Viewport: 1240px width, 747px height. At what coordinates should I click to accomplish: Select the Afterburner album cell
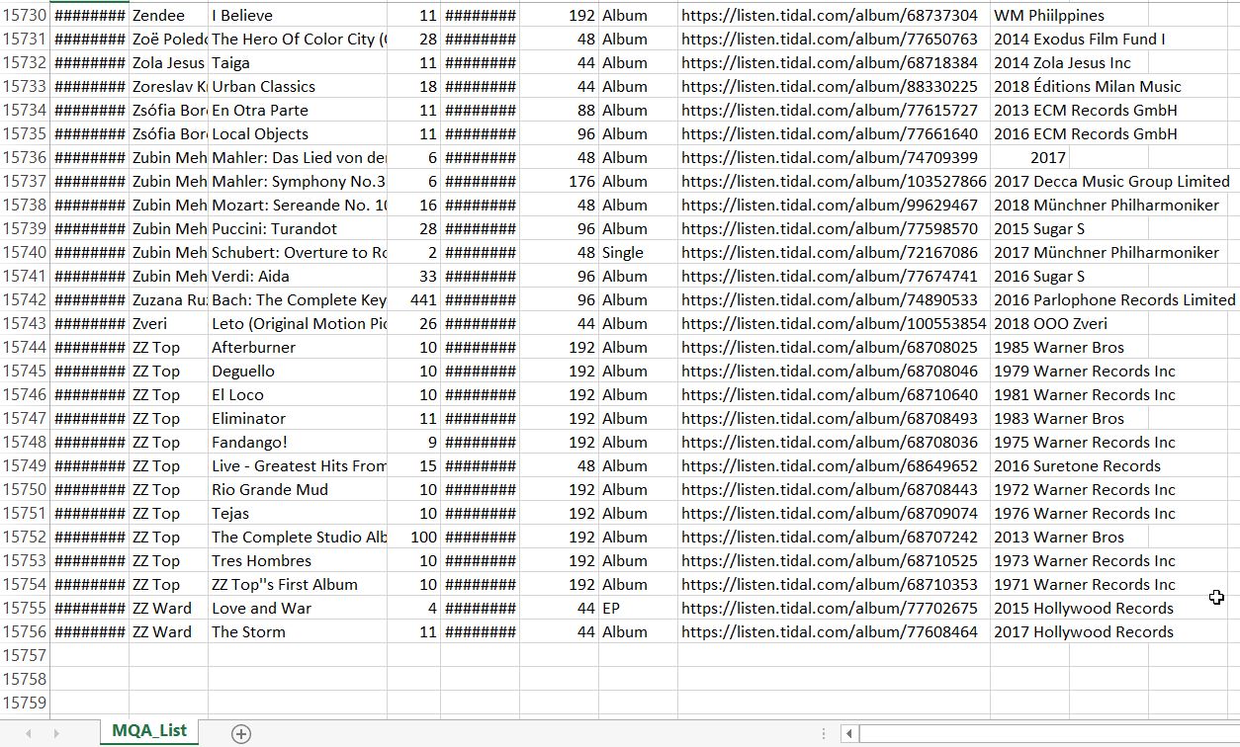(298, 348)
